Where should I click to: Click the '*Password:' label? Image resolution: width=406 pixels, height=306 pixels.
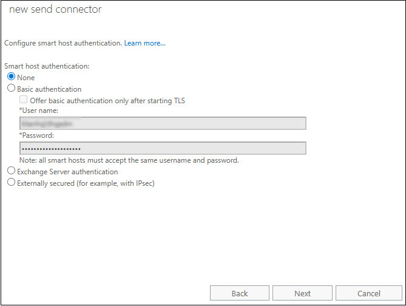point(37,135)
